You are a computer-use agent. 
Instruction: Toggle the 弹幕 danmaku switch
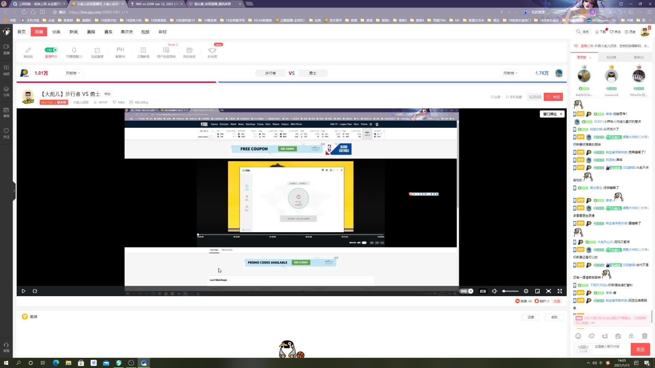point(467,291)
